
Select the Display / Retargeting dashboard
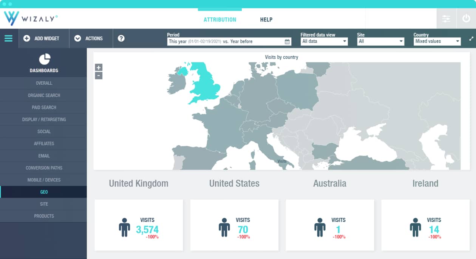43,119
